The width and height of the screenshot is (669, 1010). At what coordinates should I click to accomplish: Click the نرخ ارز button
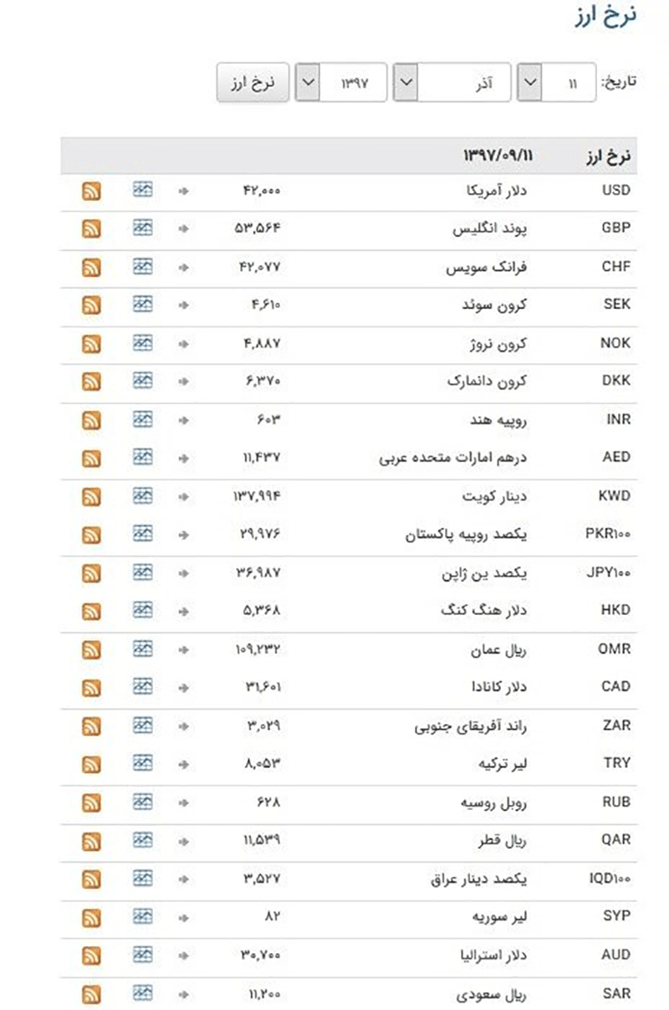click(253, 83)
